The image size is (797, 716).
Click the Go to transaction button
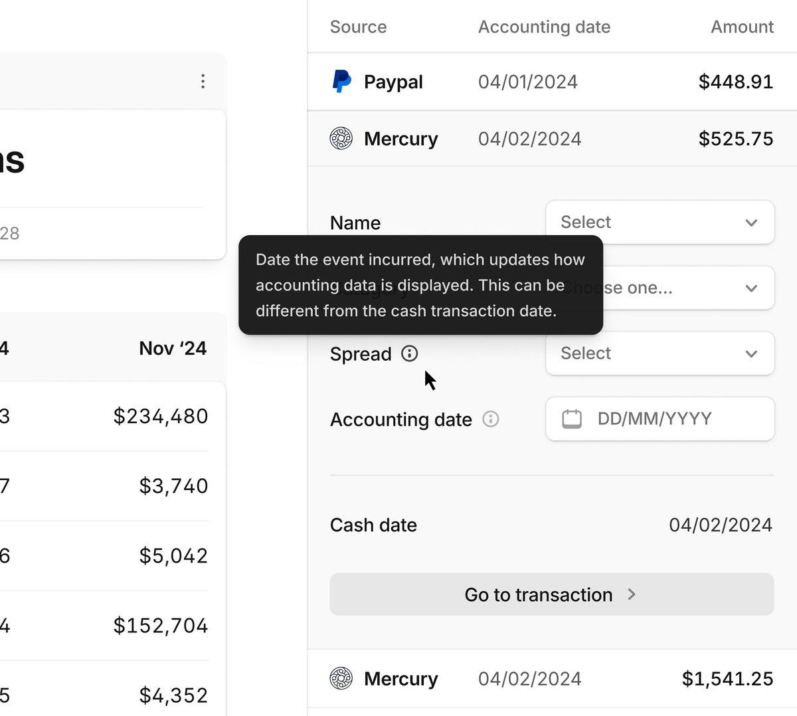point(552,594)
